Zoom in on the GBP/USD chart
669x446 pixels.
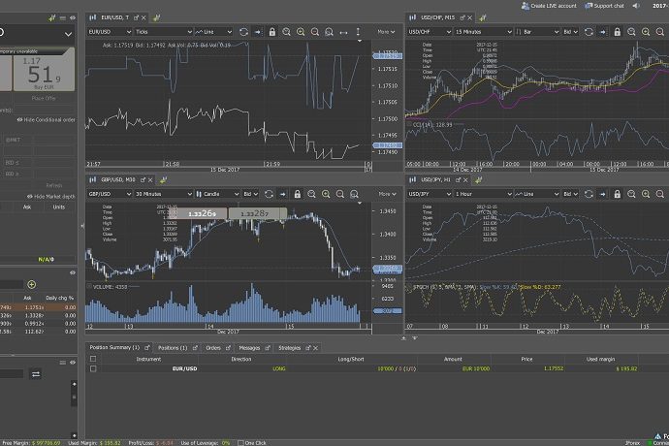(326, 194)
